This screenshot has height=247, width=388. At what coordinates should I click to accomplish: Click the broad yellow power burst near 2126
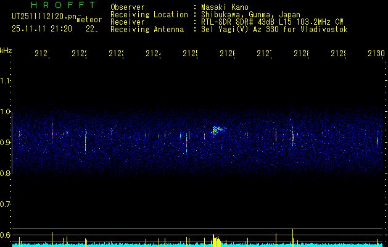point(217,240)
